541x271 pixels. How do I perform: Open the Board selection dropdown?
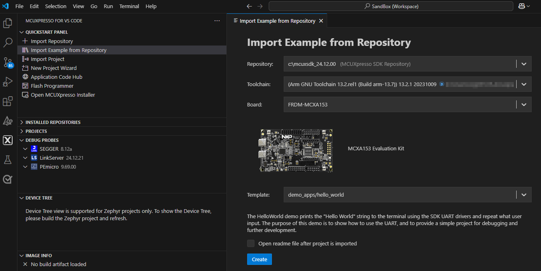coord(524,104)
